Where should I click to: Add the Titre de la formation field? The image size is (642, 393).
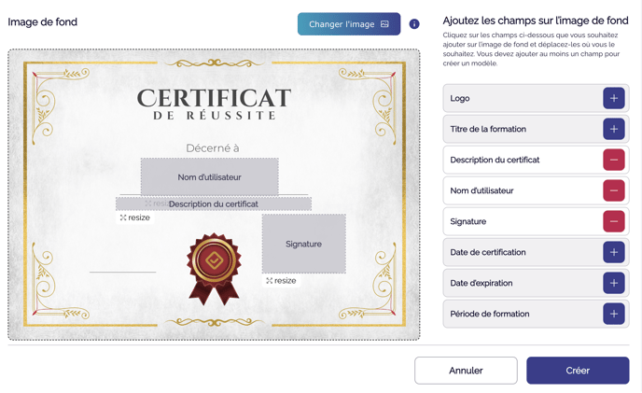[x=613, y=129]
